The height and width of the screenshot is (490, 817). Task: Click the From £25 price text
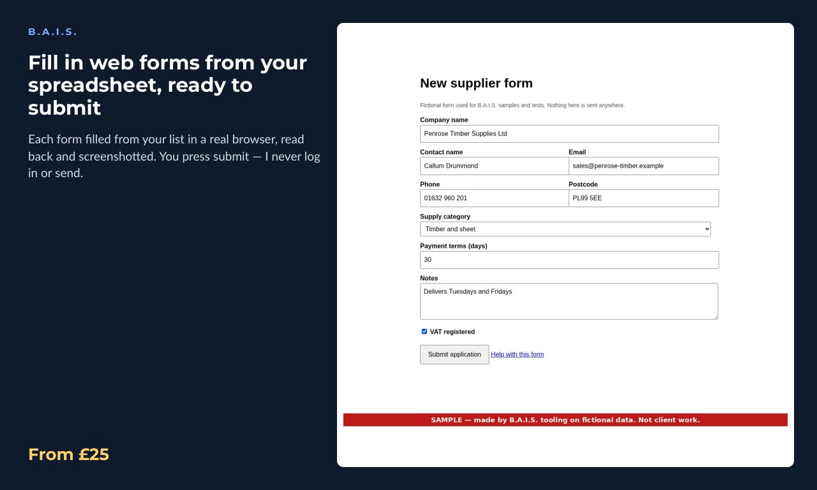[x=68, y=454]
